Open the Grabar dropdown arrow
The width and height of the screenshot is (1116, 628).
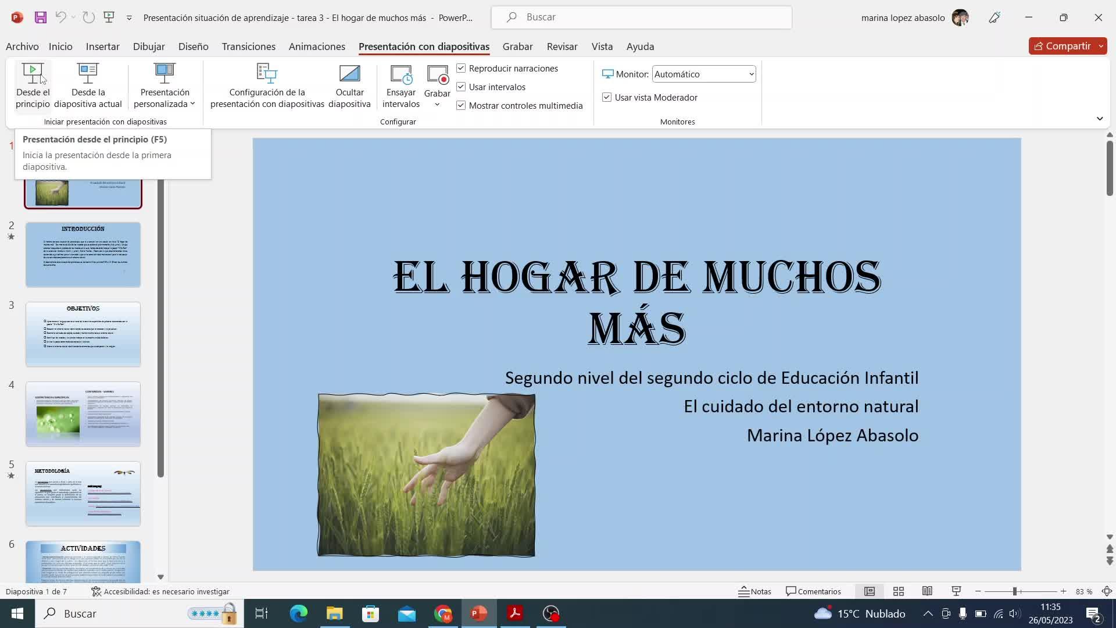[x=437, y=105]
